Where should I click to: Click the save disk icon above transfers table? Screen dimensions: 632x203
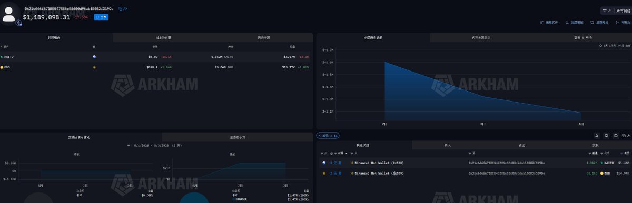(x=616, y=136)
